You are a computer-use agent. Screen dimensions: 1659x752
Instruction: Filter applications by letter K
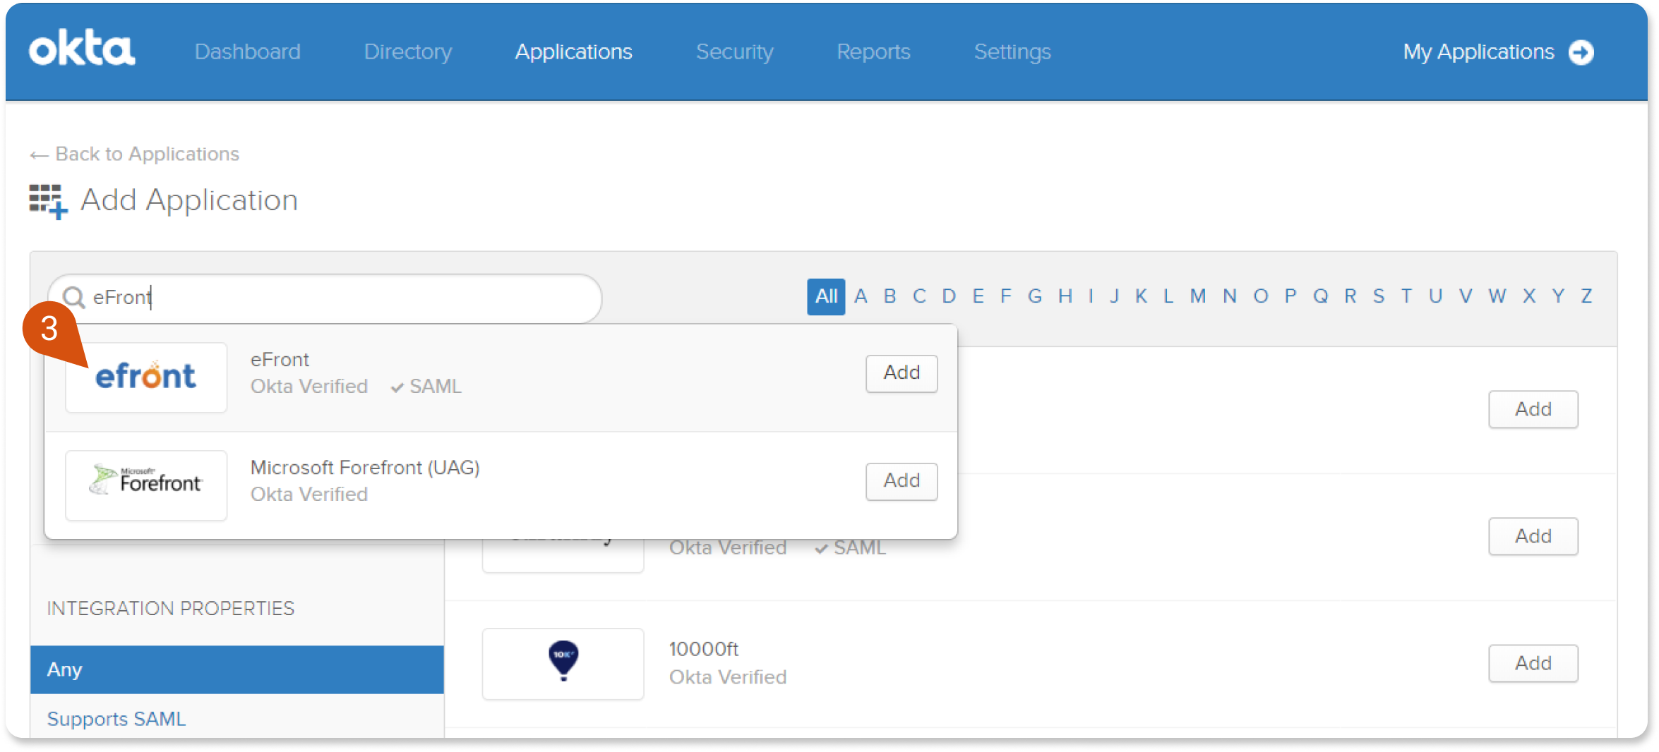click(1141, 296)
